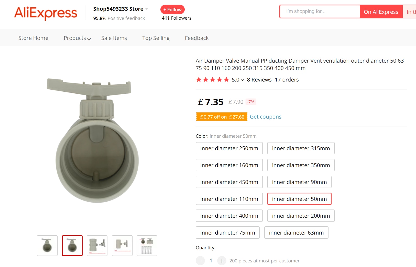Follow this store
Image resolution: width=416 pixels, height=267 pixels.
click(x=172, y=9)
